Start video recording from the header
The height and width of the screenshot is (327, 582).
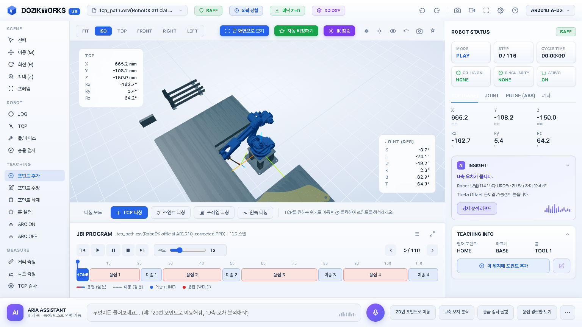(472, 11)
